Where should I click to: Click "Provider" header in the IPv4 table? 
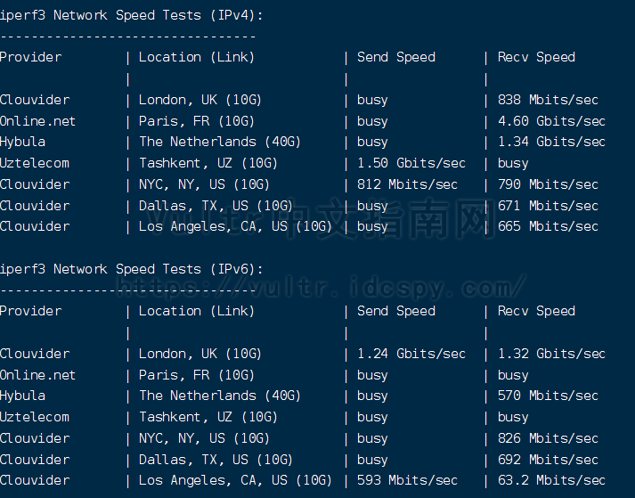31,57
